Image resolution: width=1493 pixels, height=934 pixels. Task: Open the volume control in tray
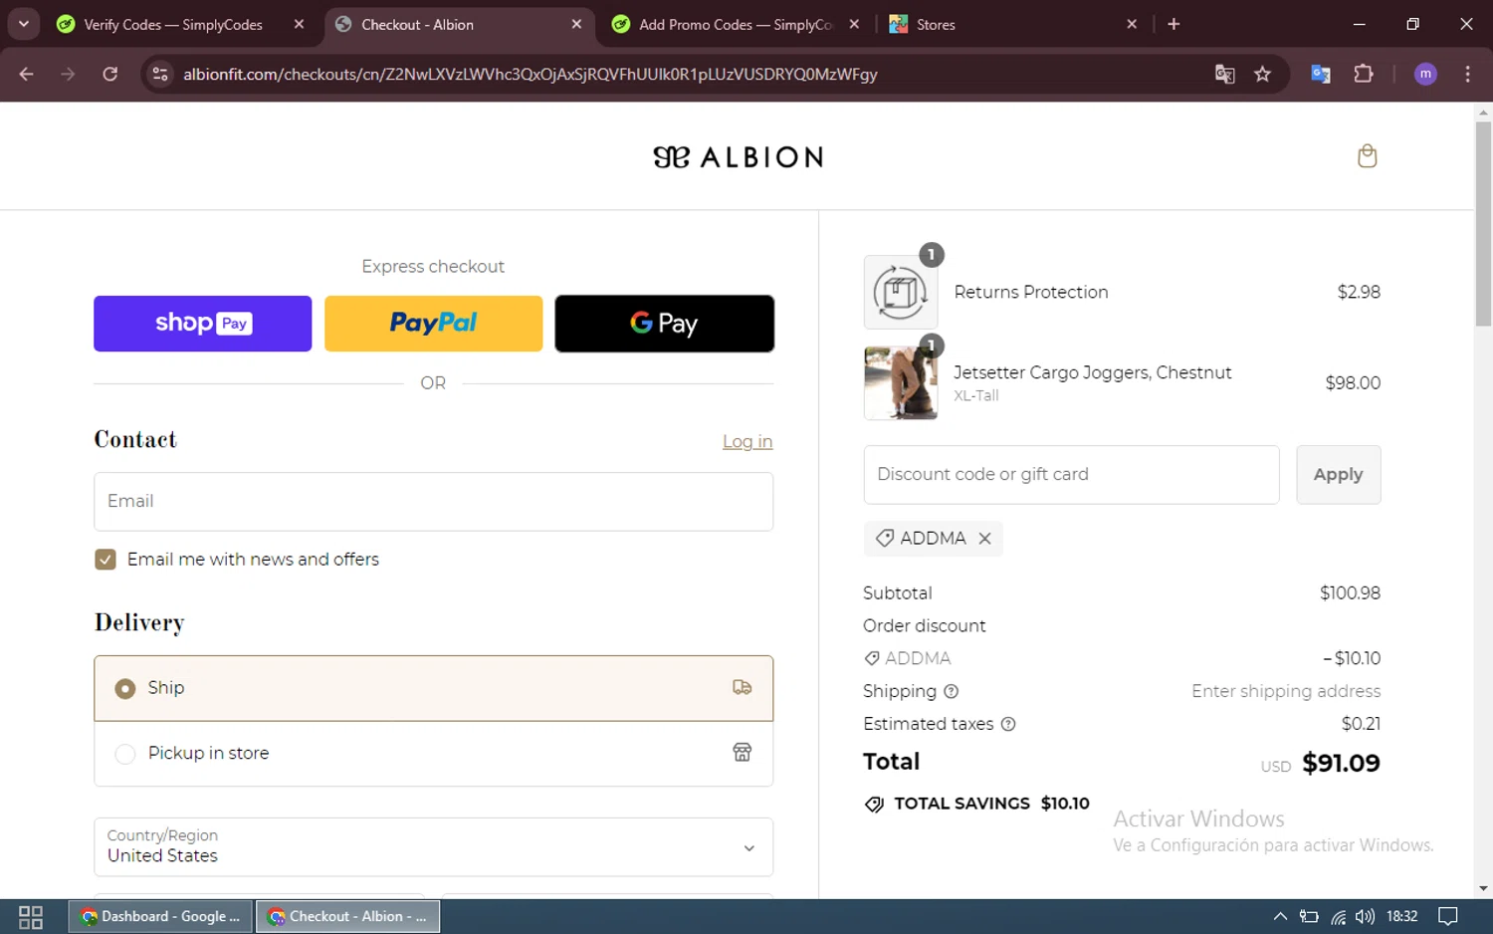(x=1365, y=917)
